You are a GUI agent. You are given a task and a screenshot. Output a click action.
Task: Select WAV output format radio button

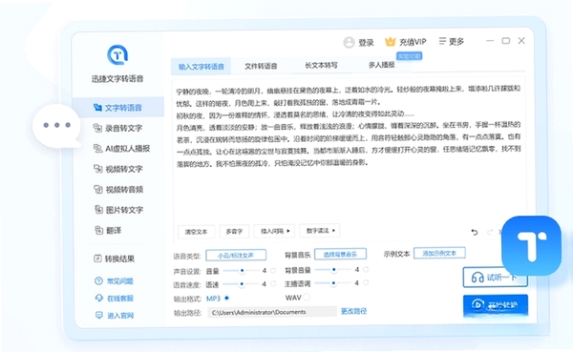[x=307, y=298]
